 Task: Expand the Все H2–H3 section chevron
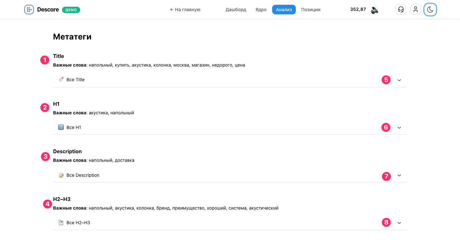pyautogui.click(x=399, y=223)
